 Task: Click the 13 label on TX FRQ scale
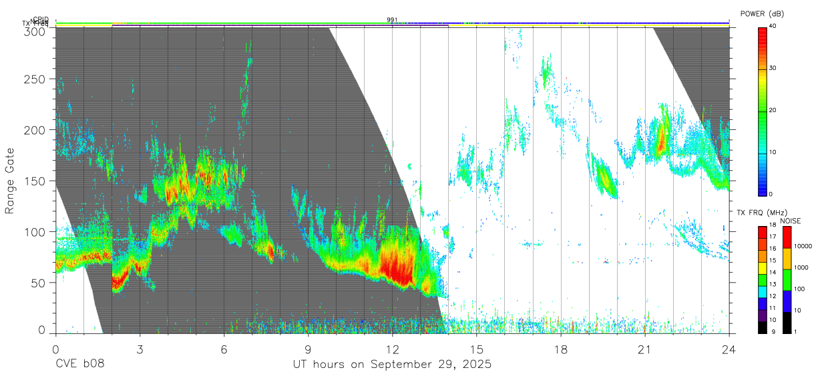pos(773,285)
